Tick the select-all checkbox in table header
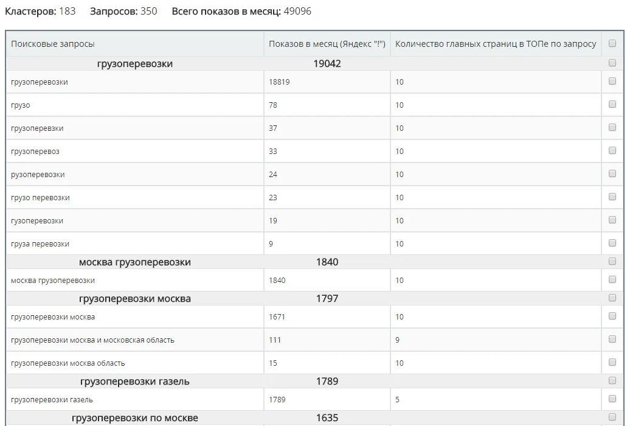This screenshot has height=426, width=627. (x=612, y=43)
